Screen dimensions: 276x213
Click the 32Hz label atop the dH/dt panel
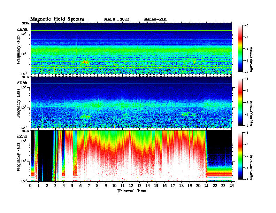tap(26, 23)
